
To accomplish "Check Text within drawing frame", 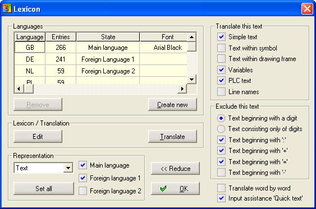I will tap(221, 59).
